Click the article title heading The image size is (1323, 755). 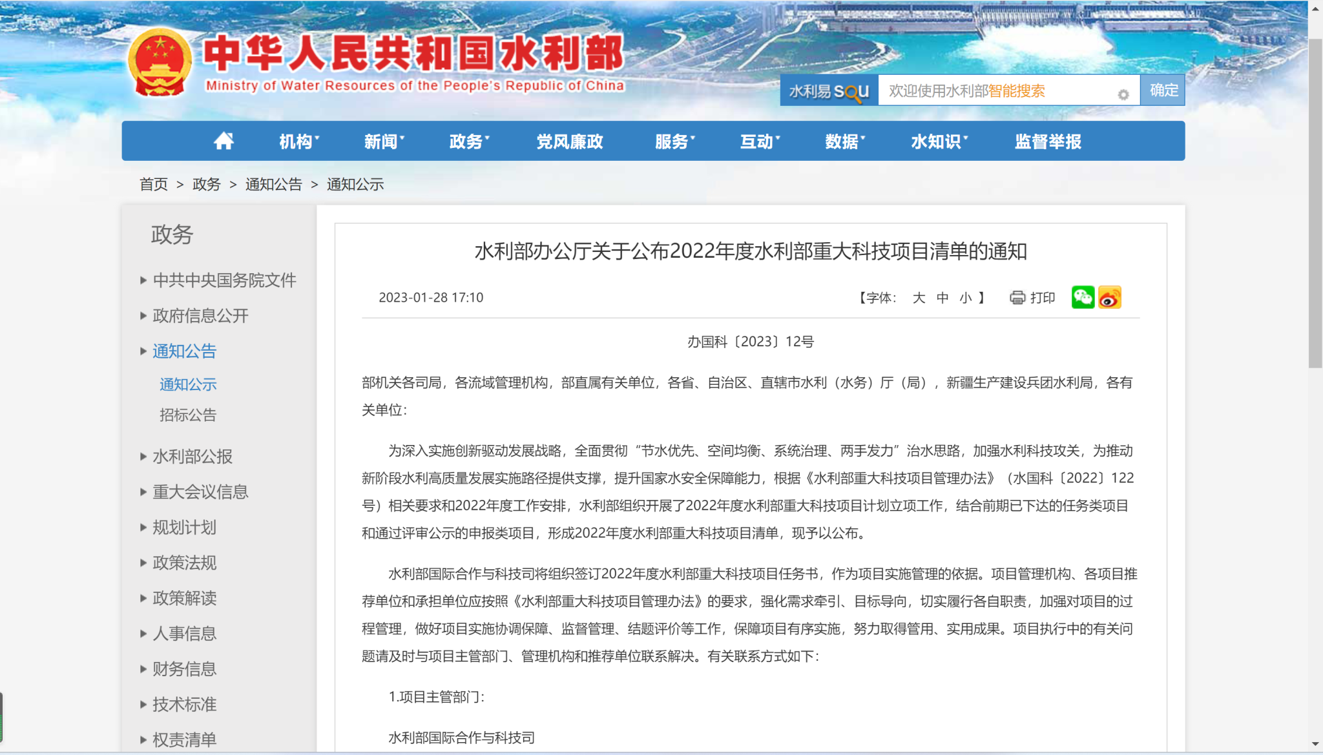pyautogui.click(x=751, y=251)
